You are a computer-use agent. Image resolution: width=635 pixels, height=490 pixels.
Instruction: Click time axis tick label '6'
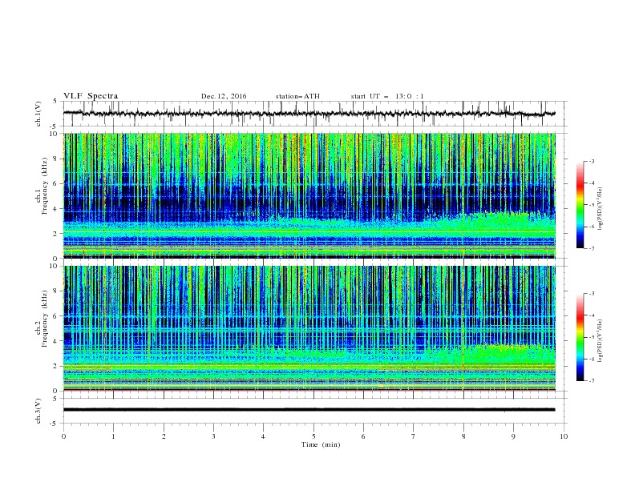(x=363, y=436)
